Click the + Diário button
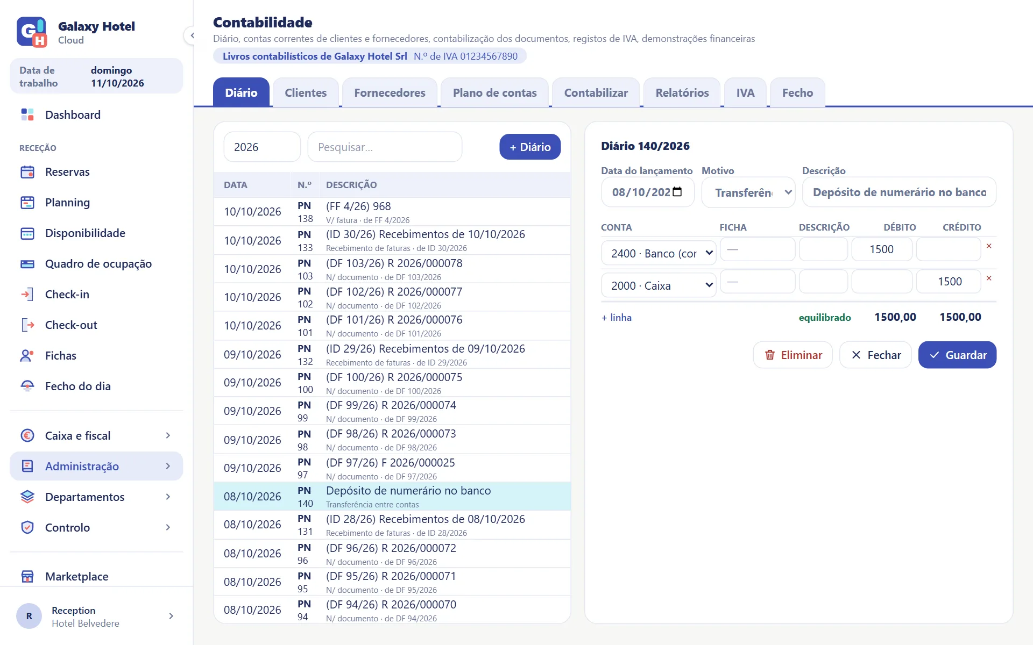1033x645 pixels. click(x=530, y=147)
